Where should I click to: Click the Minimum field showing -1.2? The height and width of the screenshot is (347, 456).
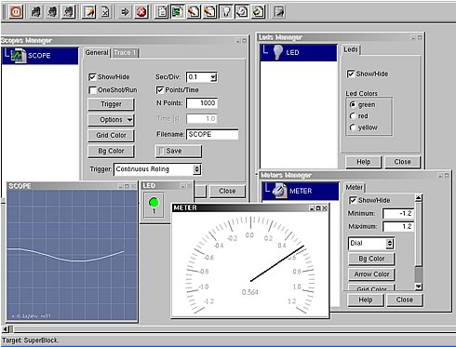pos(398,213)
